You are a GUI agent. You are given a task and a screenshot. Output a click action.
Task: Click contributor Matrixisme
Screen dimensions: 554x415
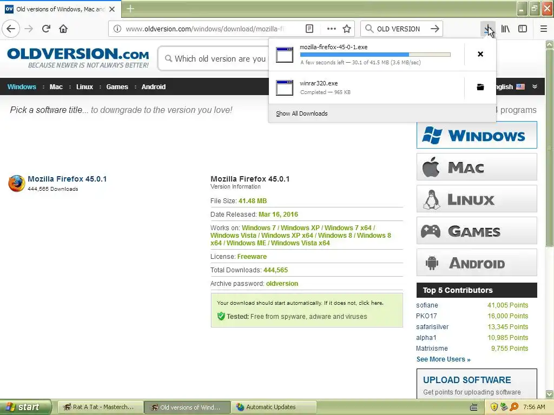tap(432, 349)
